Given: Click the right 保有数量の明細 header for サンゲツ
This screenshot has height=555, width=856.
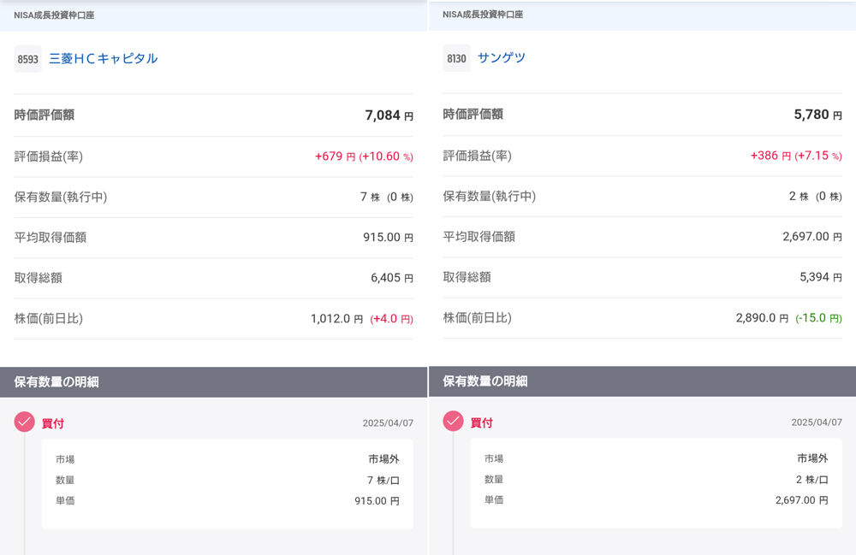Looking at the screenshot, I should (x=643, y=381).
